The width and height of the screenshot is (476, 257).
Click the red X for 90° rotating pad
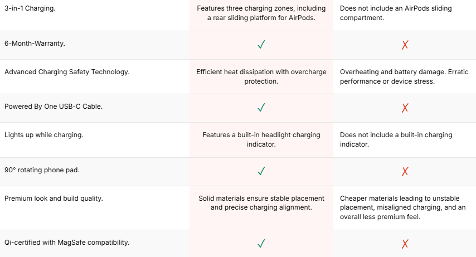click(x=405, y=171)
